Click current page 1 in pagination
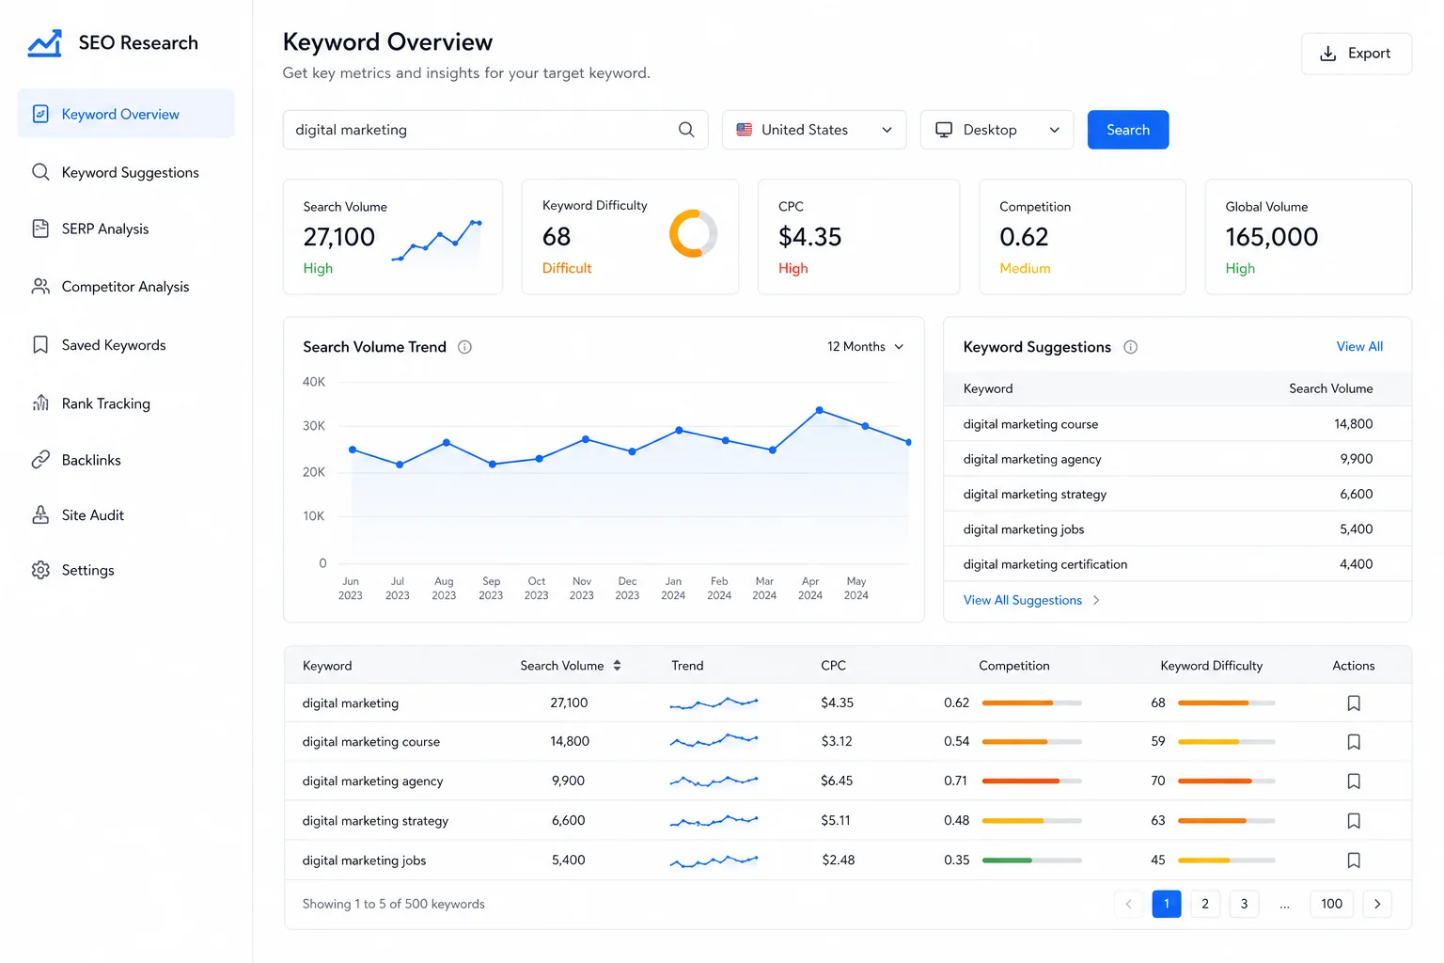Image resolution: width=1444 pixels, height=963 pixels. 1167,904
